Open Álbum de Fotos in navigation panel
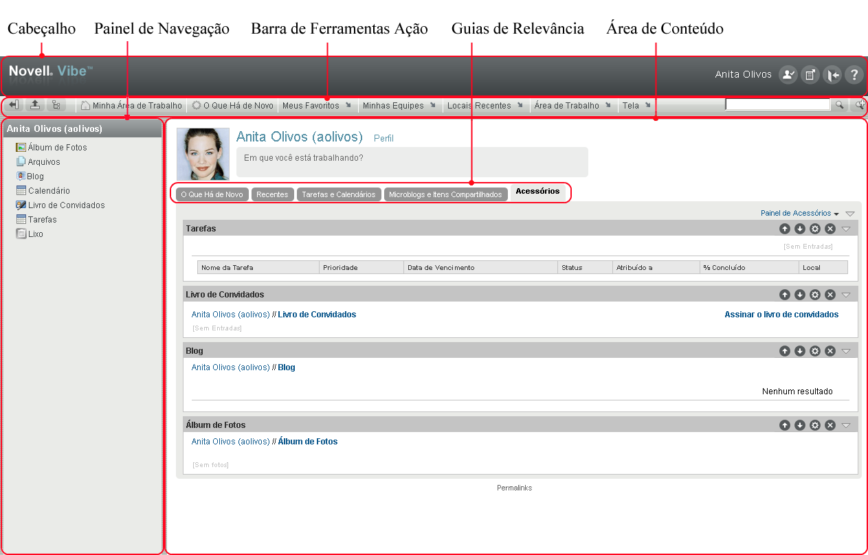Screen dimensions: 868x555 (x=52, y=148)
